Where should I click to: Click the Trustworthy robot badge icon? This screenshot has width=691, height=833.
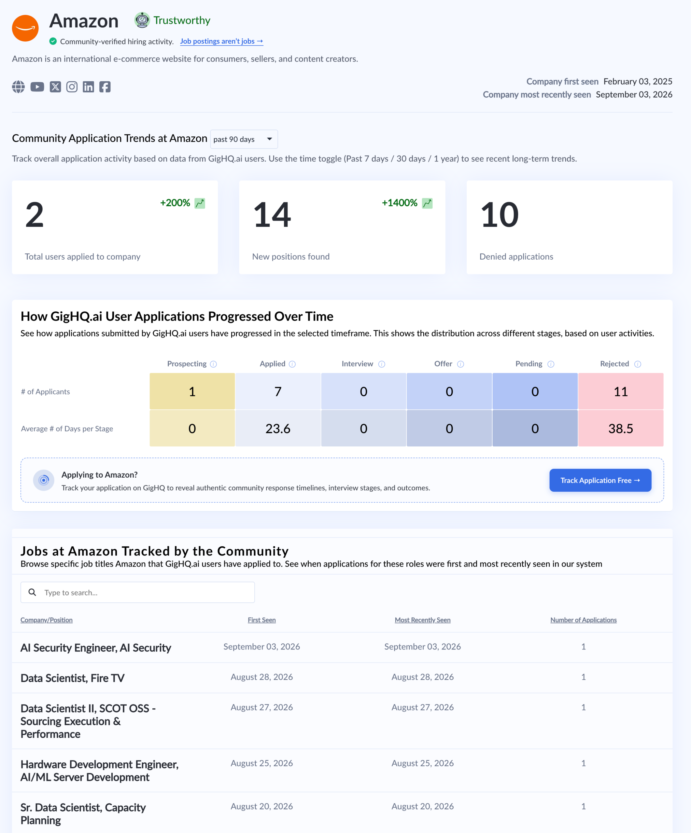pyautogui.click(x=142, y=20)
